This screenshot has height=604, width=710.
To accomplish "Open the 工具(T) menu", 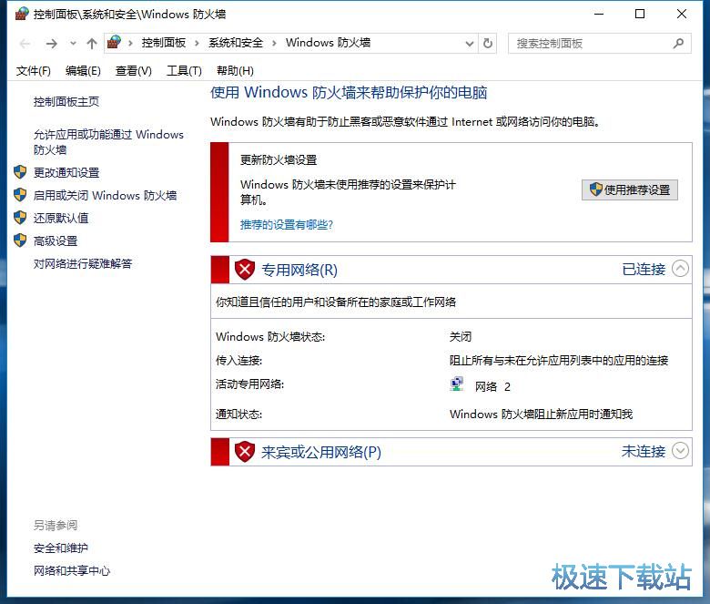I will point(184,71).
